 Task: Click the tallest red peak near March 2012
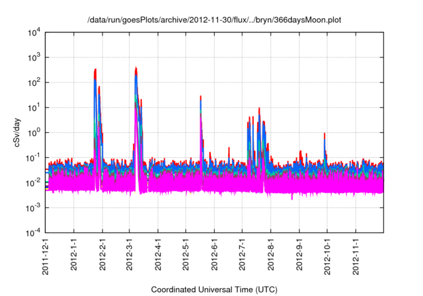coord(135,69)
